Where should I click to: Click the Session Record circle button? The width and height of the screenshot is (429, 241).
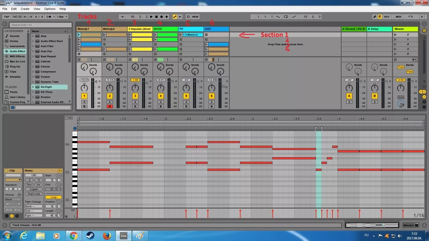pyautogui.click(x=188, y=17)
